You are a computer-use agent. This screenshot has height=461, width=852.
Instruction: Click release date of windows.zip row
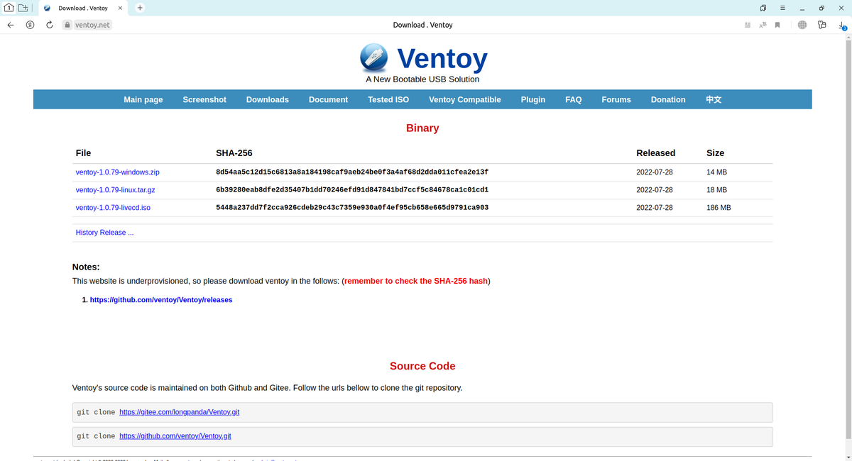[x=655, y=172]
